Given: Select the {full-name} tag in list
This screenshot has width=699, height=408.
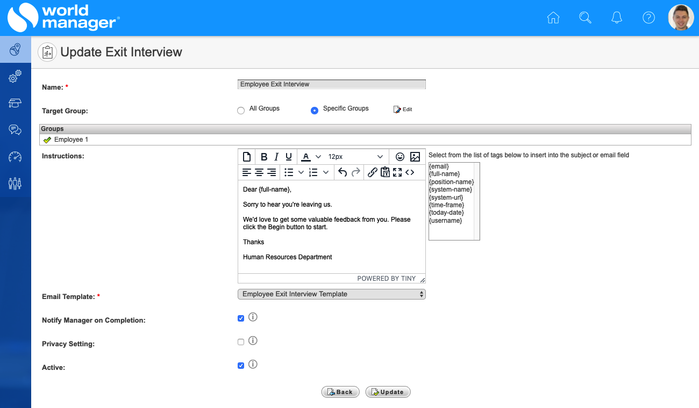Looking at the screenshot, I should pos(445,174).
